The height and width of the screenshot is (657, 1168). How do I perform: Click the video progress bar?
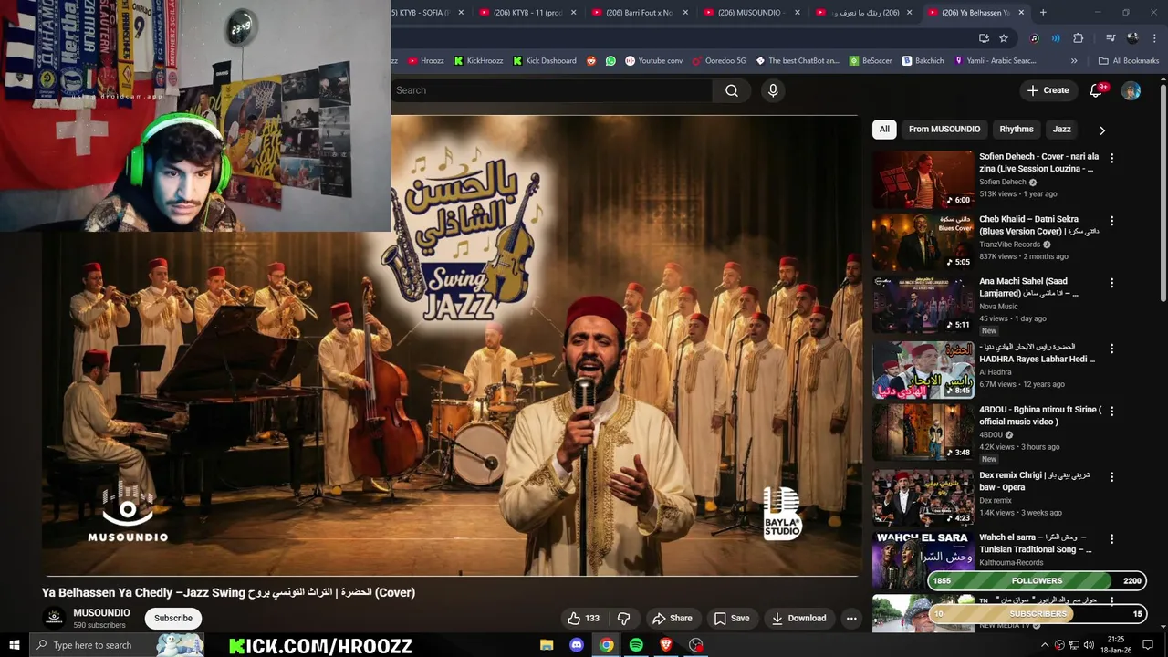(x=450, y=576)
